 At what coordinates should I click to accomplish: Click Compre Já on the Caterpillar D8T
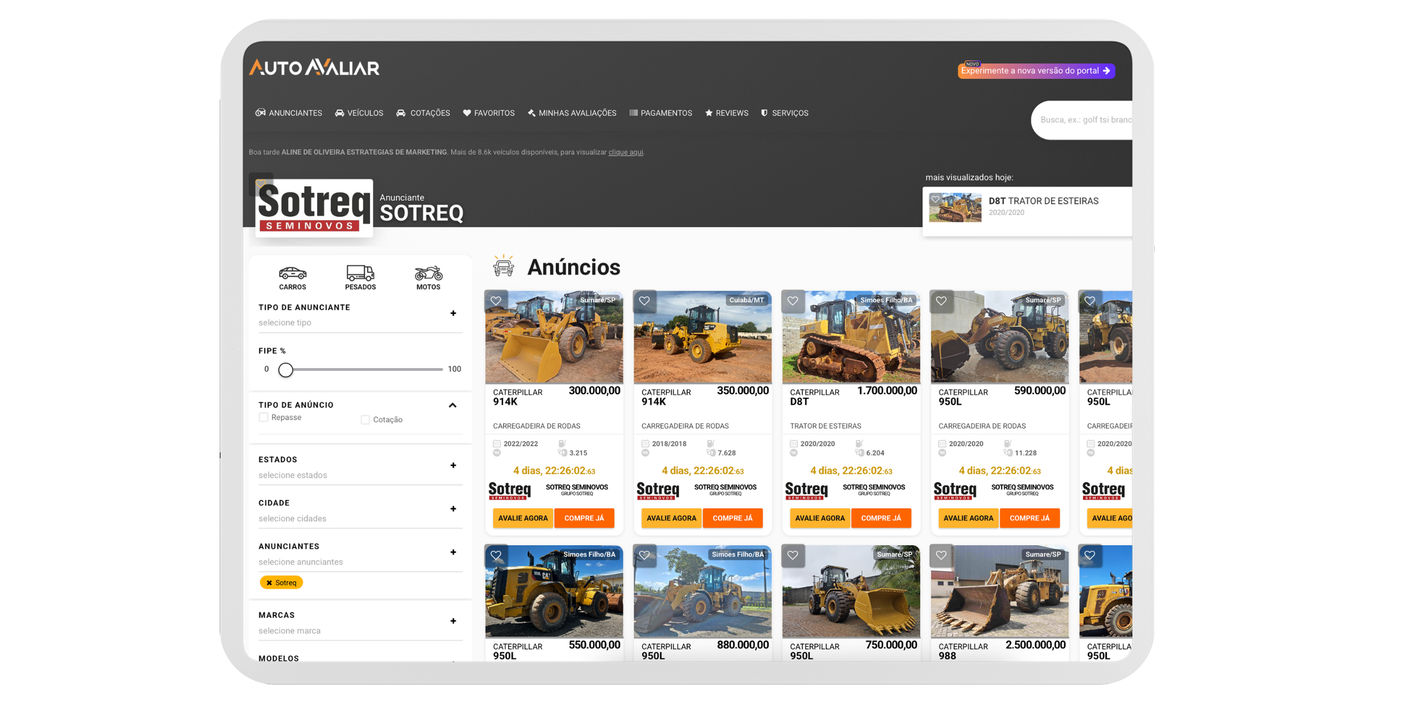(x=882, y=517)
